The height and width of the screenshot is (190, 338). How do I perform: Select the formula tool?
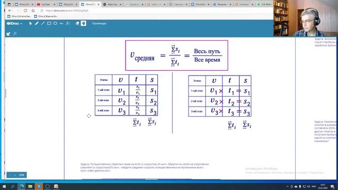[68, 23]
